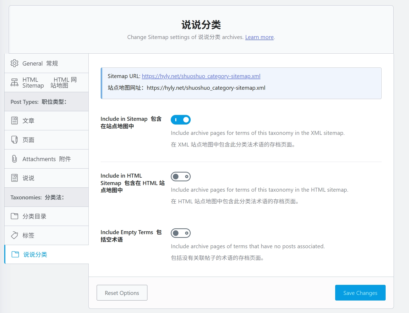Select the active 说说分类 tab

tap(46, 254)
